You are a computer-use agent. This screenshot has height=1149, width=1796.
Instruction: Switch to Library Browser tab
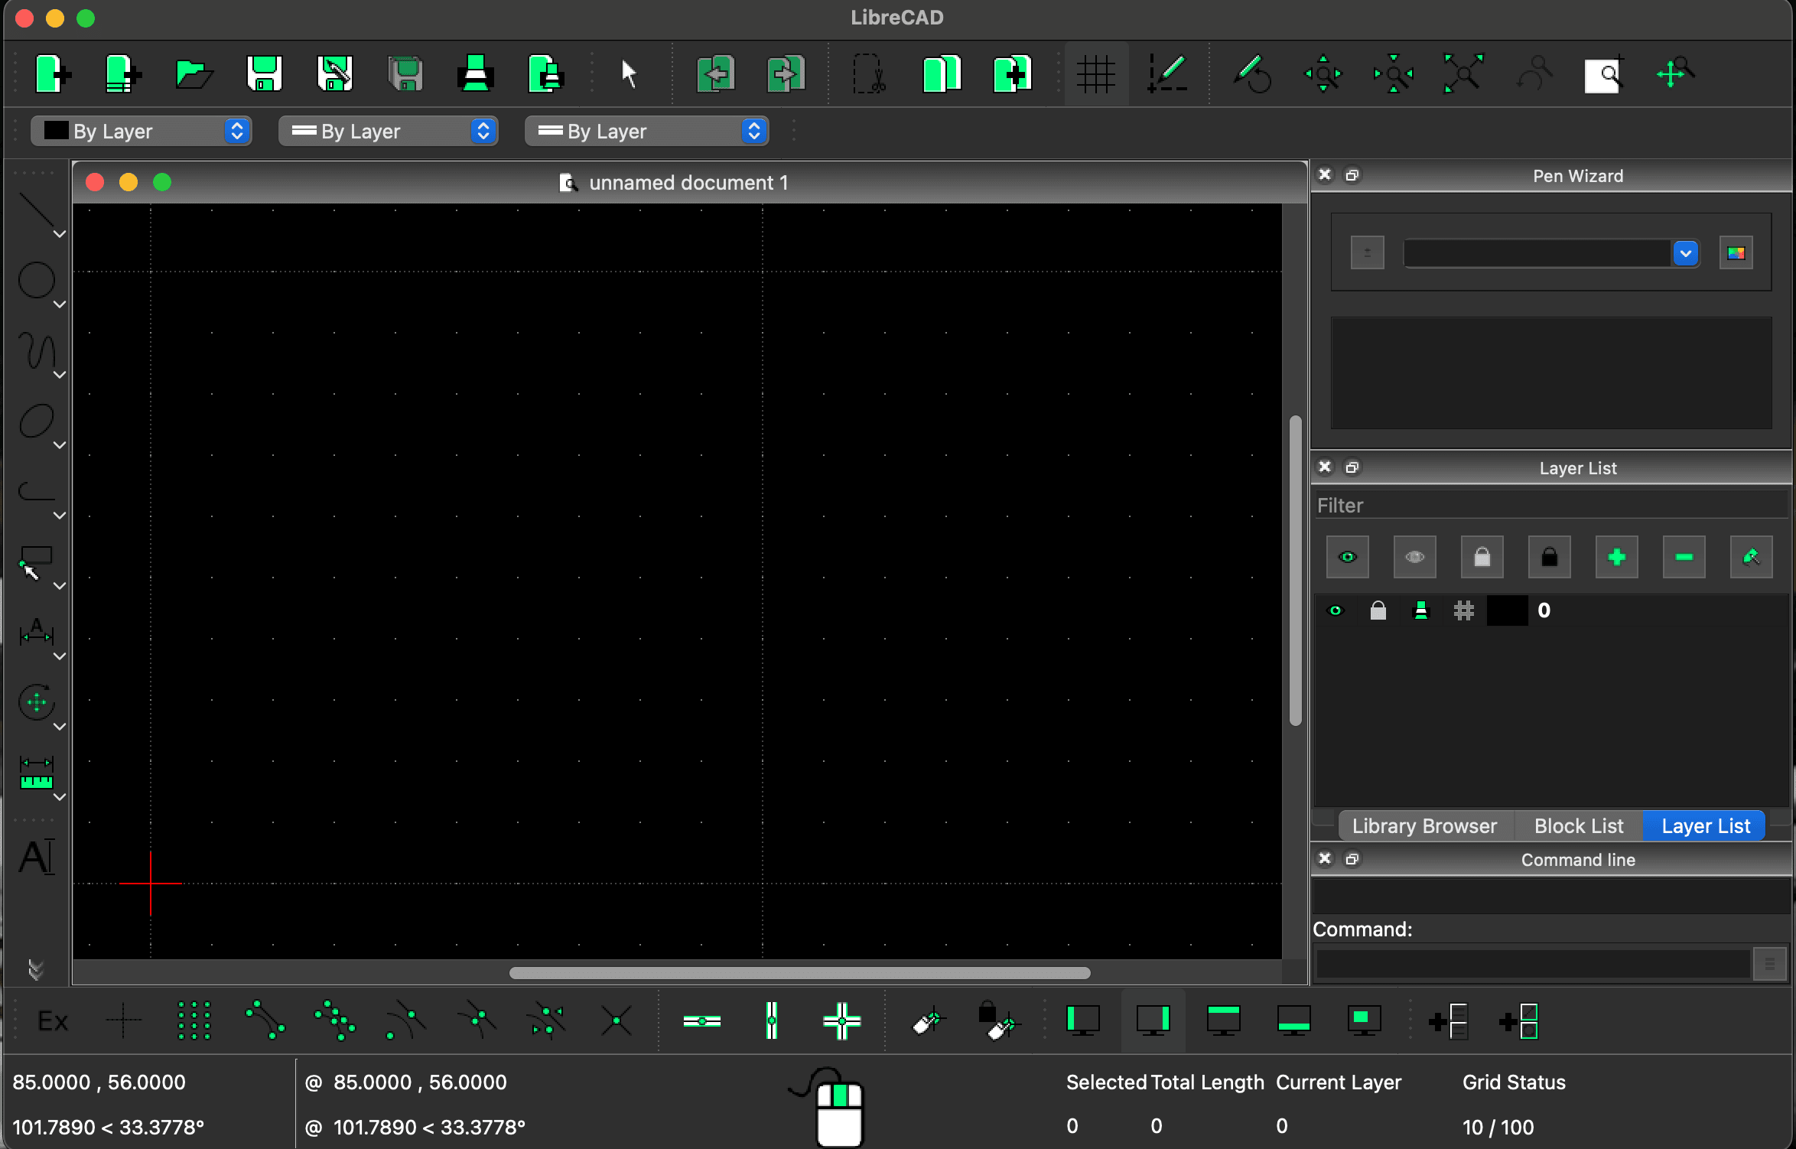pyautogui.click(x=1424, y=826)
